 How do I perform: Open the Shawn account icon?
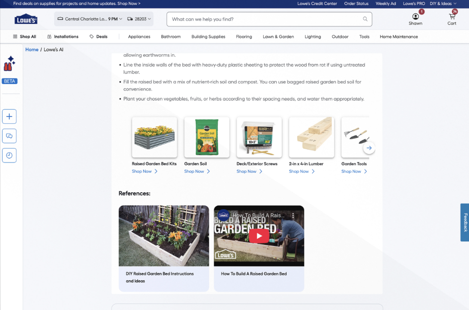click(x=415, y=16)
